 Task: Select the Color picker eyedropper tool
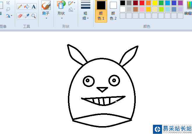[27, 16]
